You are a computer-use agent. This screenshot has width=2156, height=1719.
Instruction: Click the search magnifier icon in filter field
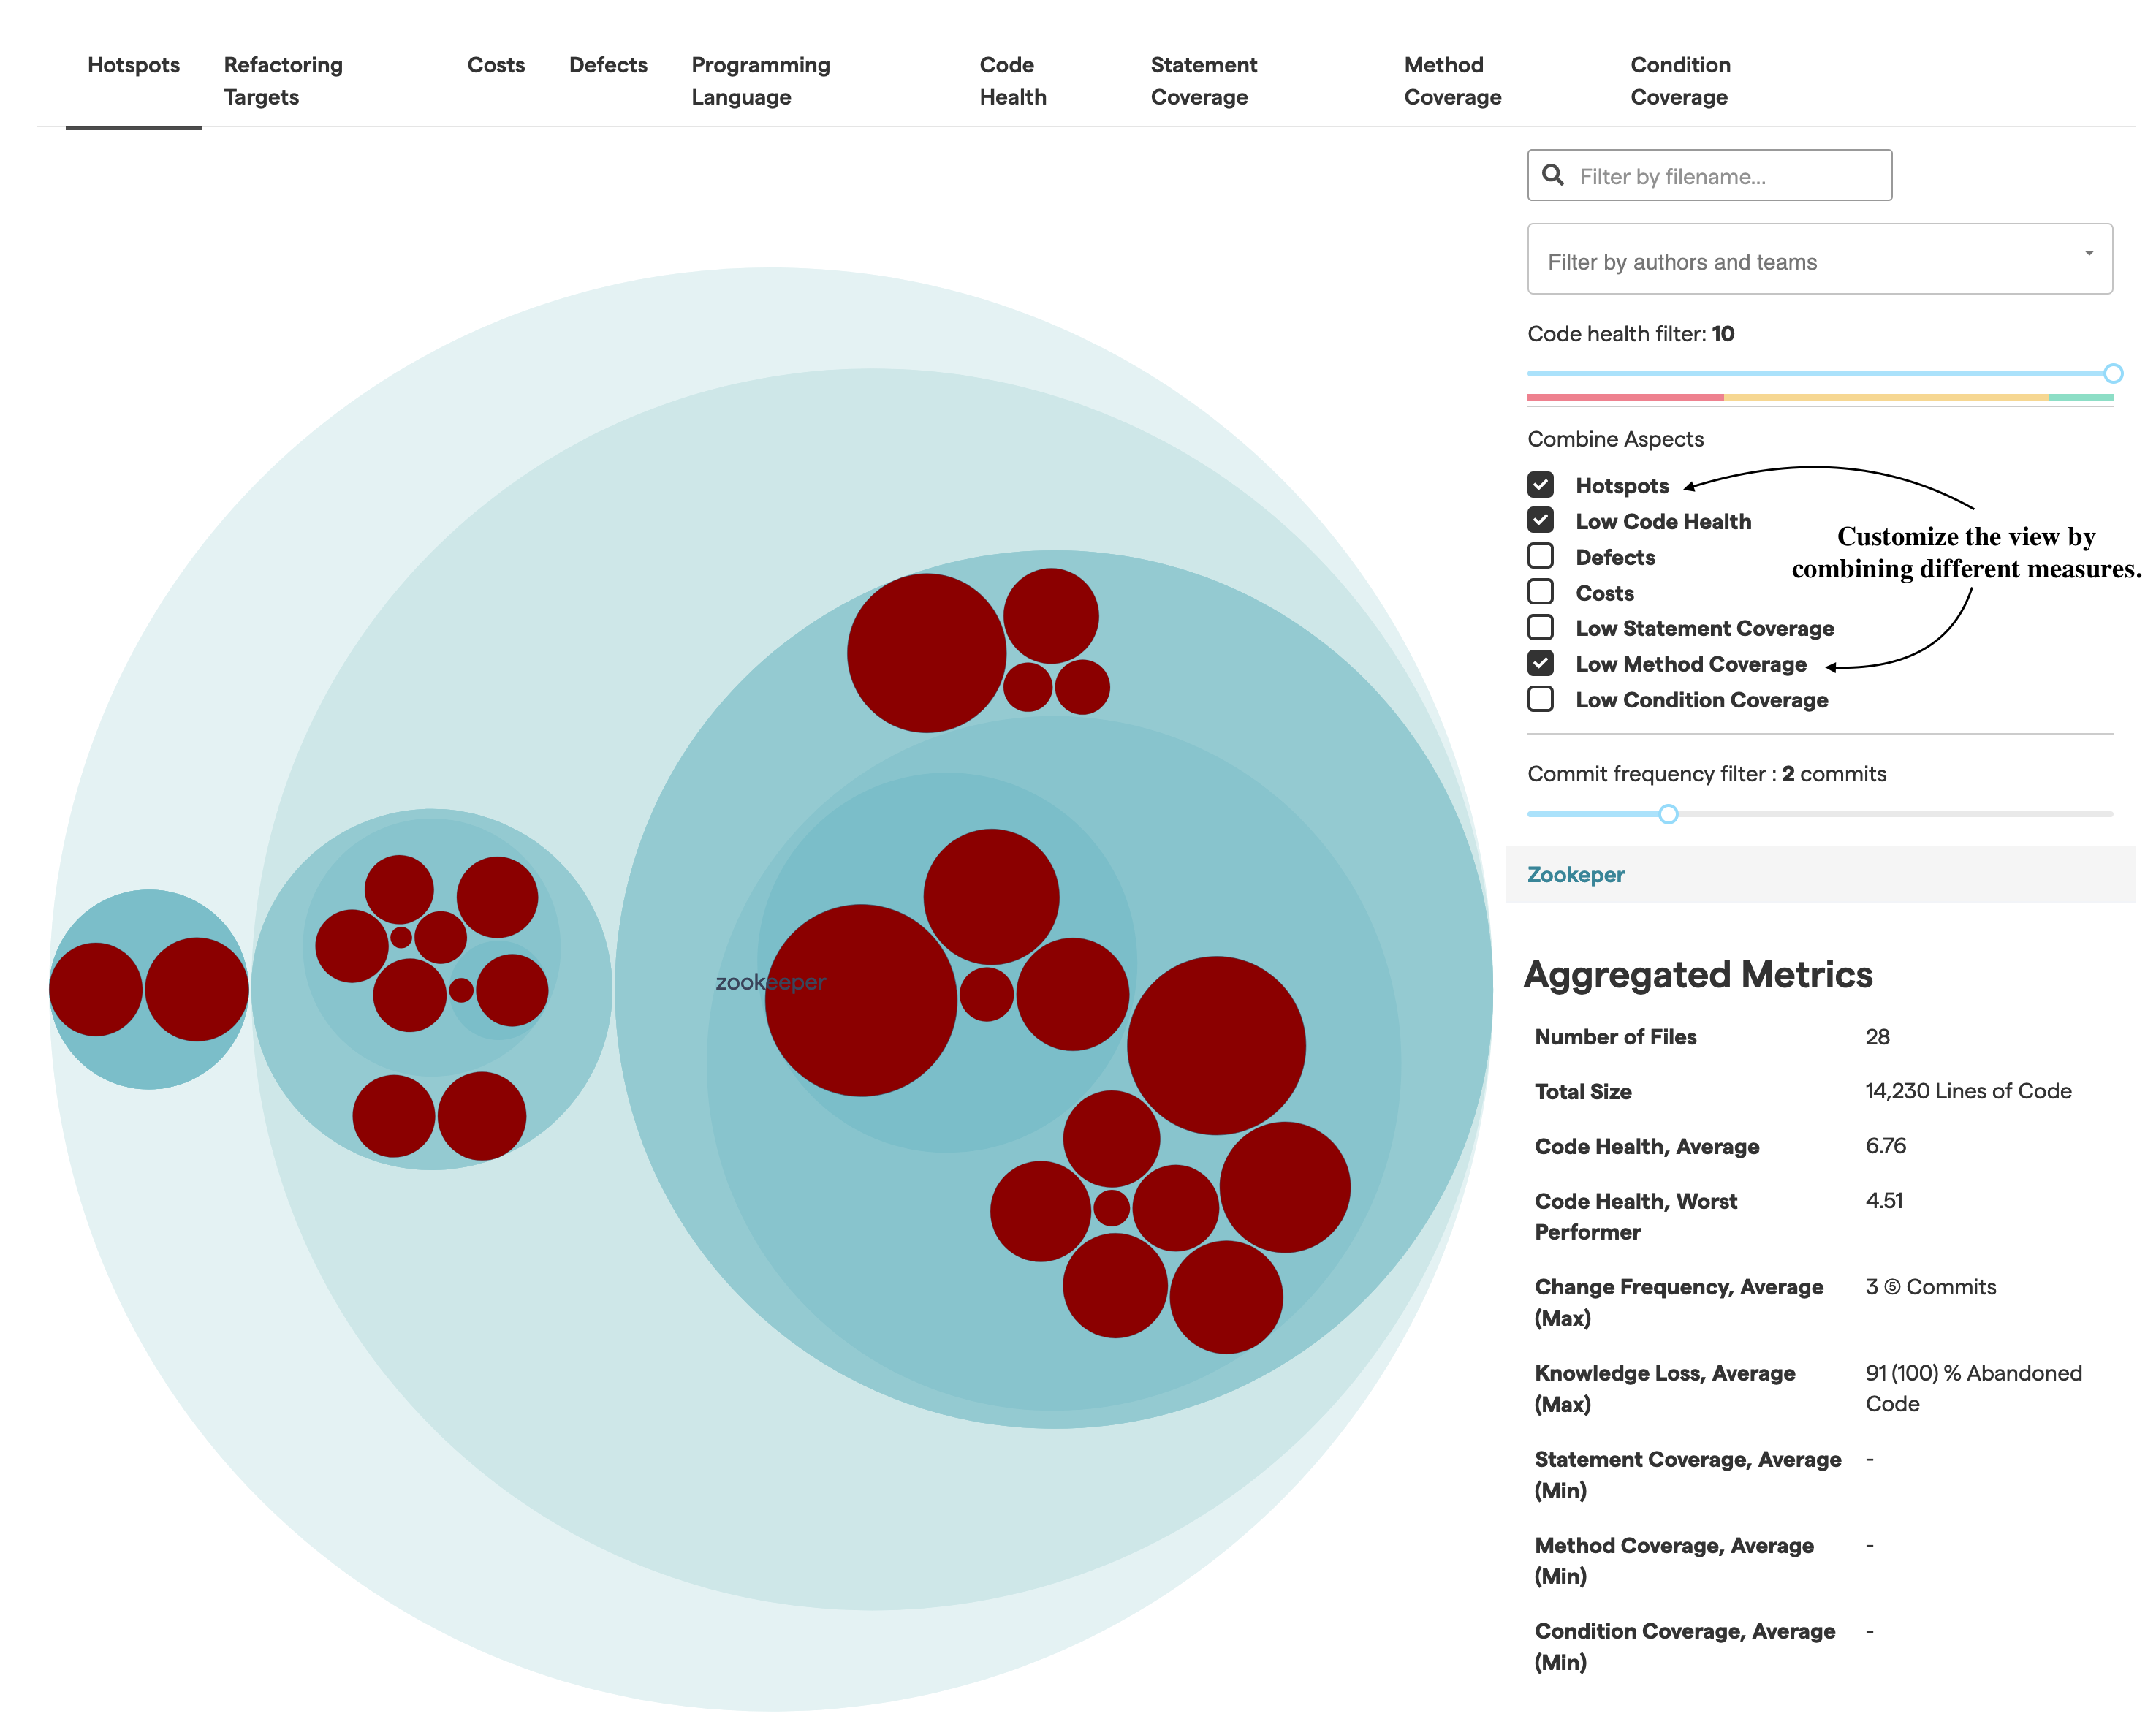coord(1553,175)
